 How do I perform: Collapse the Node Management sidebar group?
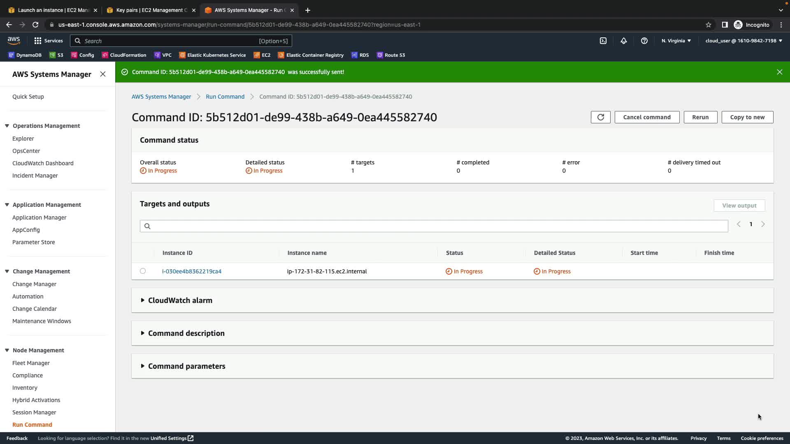(x=7, y=350)
